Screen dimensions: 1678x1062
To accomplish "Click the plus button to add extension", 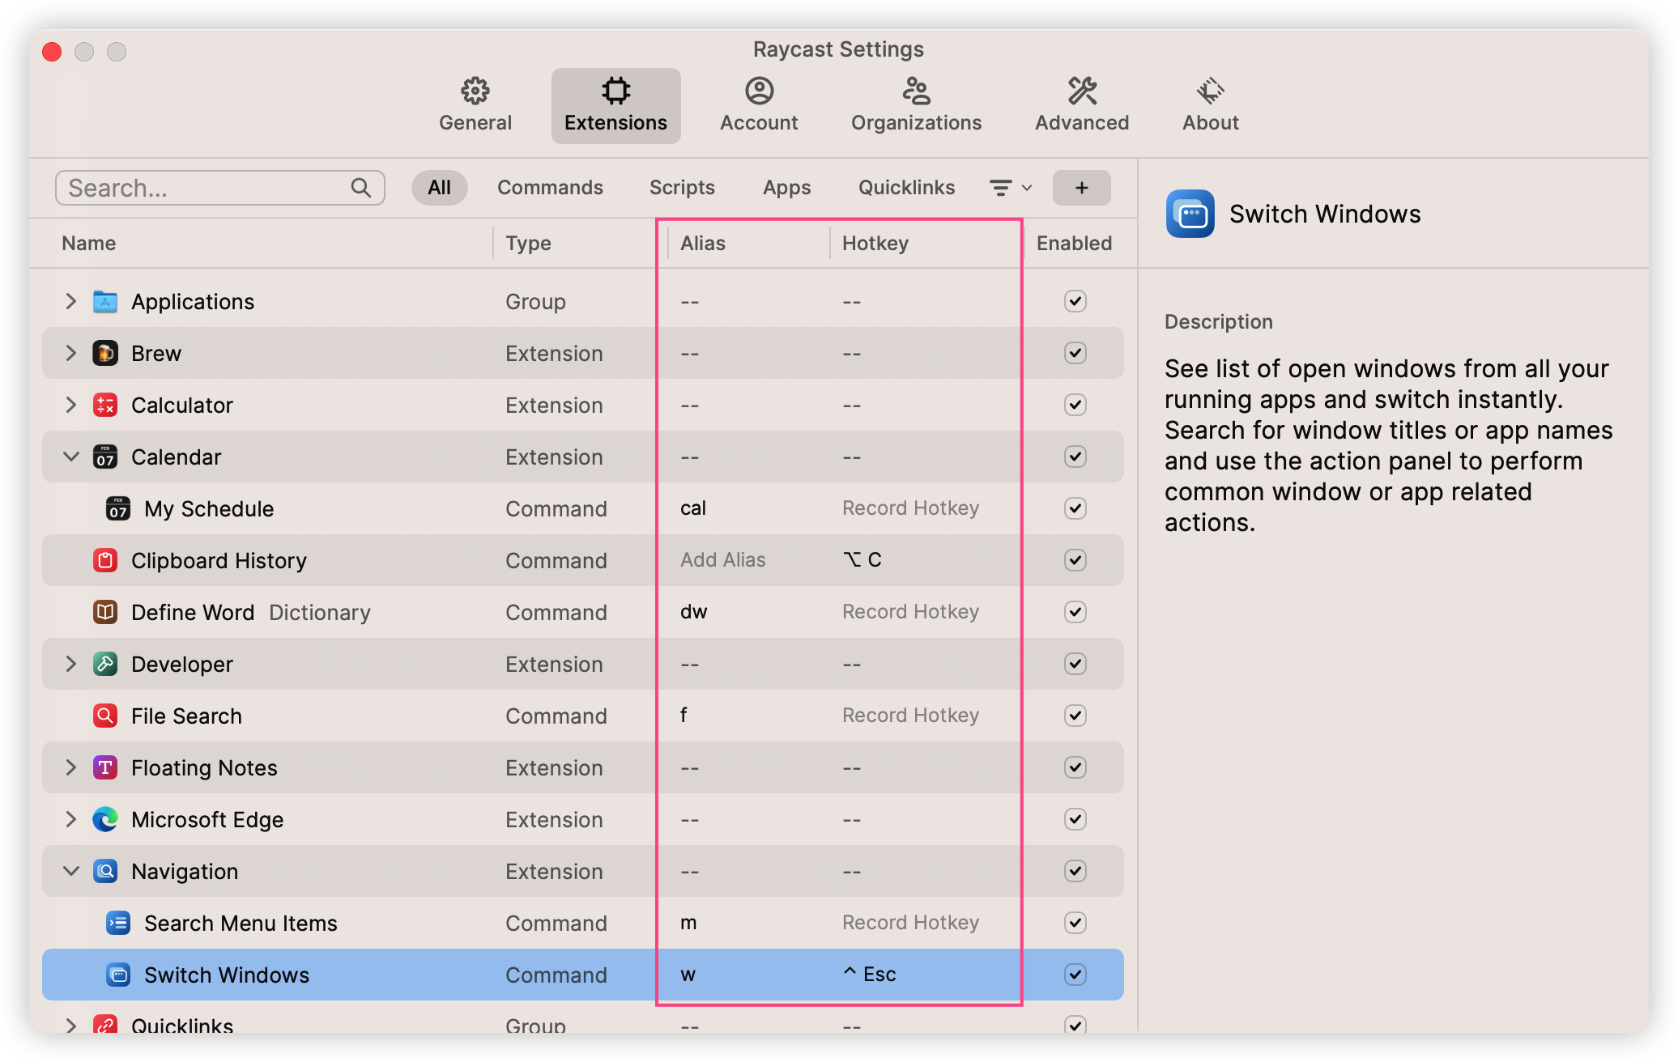I will (1081, 188).
